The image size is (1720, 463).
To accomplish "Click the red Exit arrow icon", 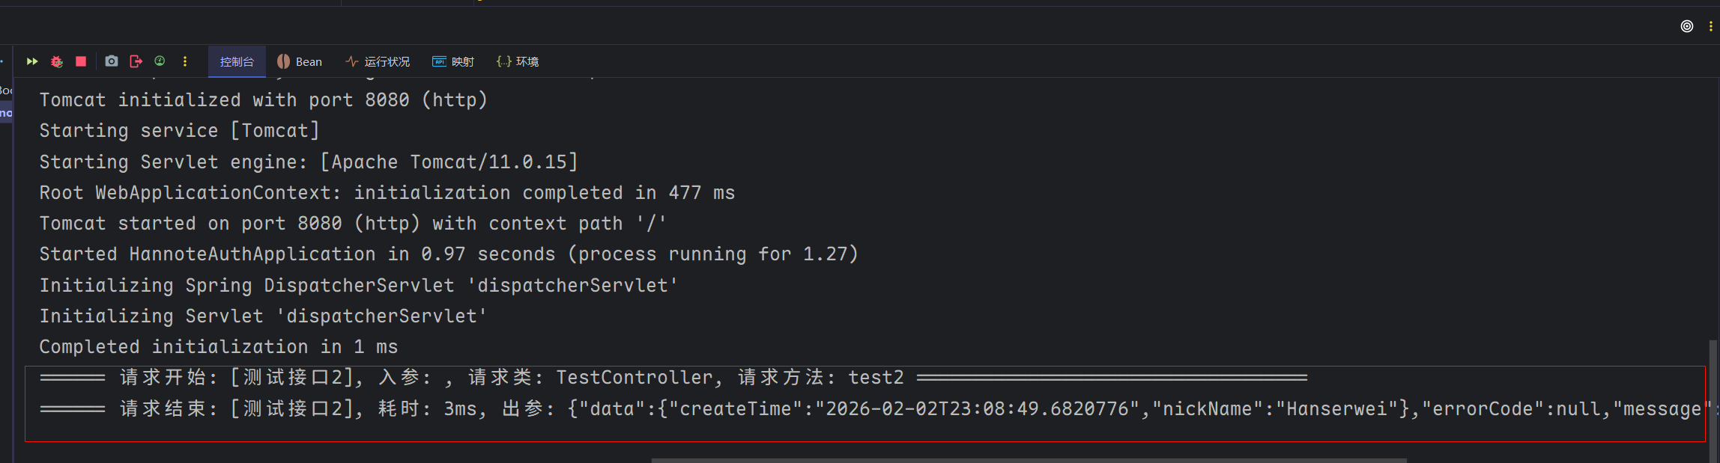I will (136, 61).
